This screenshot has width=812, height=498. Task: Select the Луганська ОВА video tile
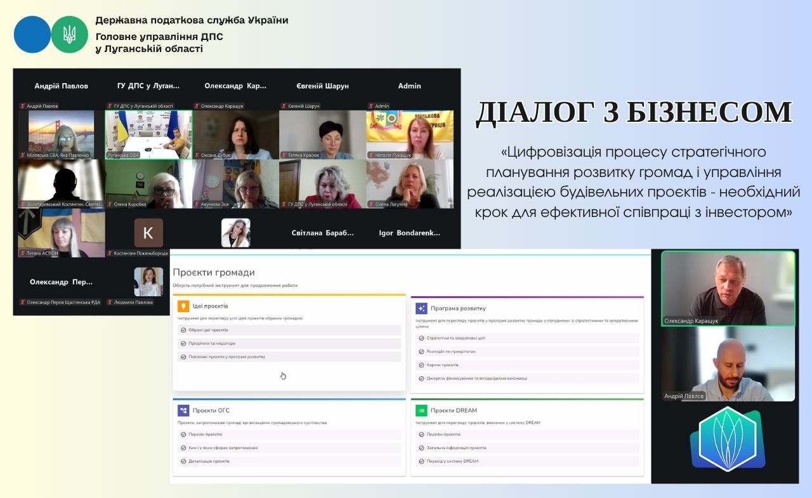pyautogui.click(x=148, y=134)
